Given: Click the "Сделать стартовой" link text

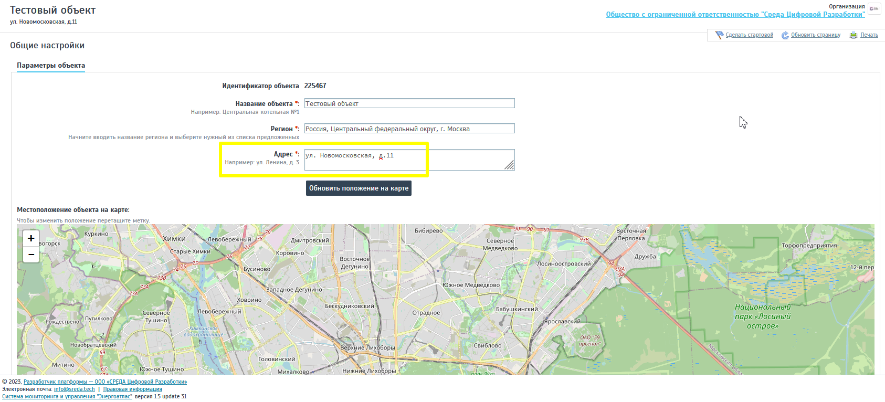Looking at the screenshot, I should pyautogui.click(x=749, y=35).
